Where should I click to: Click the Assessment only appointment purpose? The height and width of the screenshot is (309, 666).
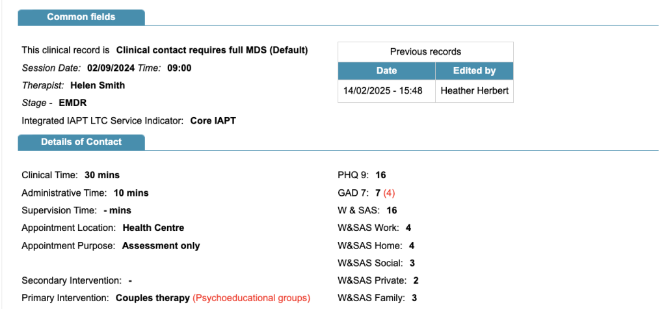[x=161, y=246]
